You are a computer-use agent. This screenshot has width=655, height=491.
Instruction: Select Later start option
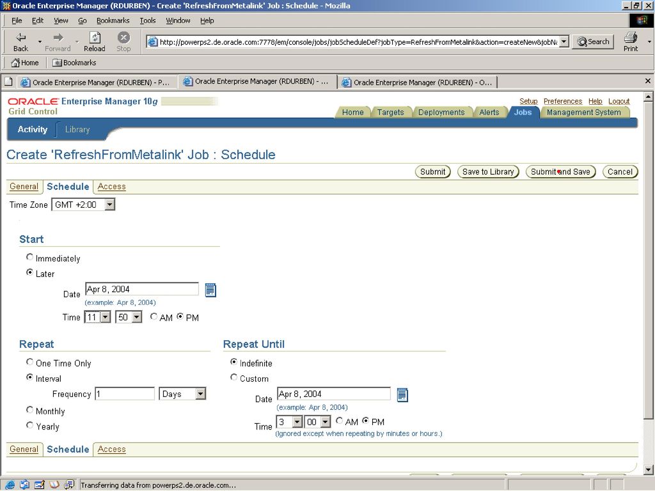29,272
